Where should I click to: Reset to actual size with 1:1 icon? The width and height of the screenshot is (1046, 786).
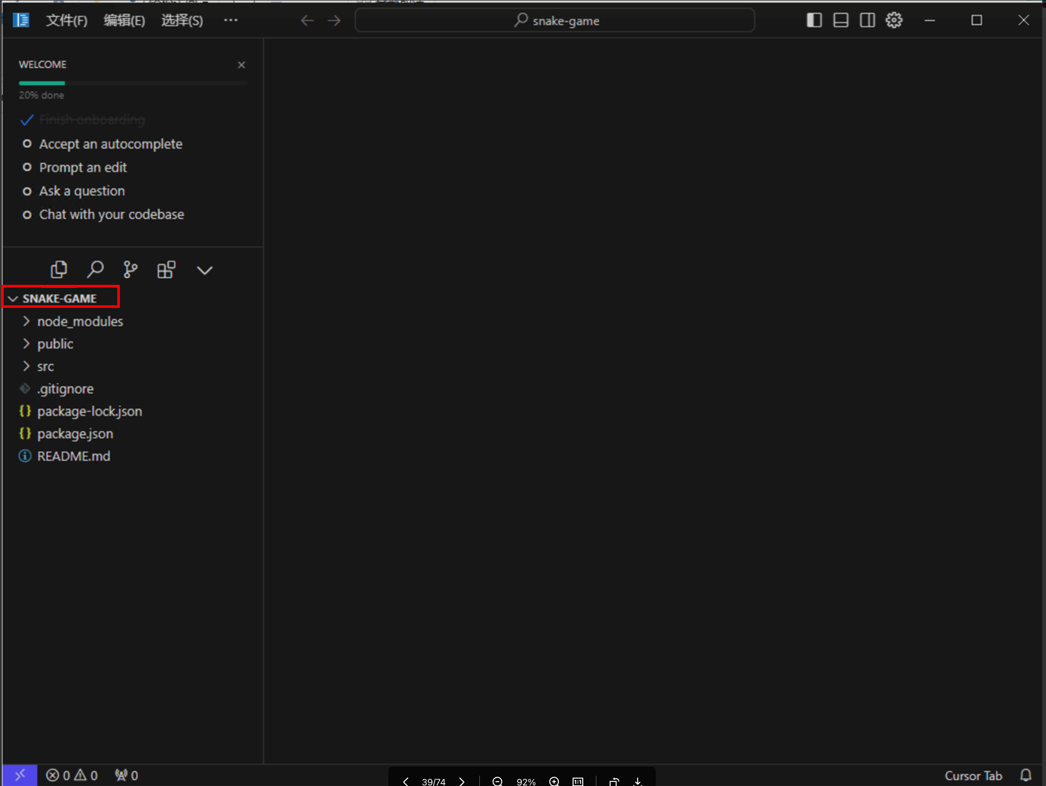(x=578, y=781)
